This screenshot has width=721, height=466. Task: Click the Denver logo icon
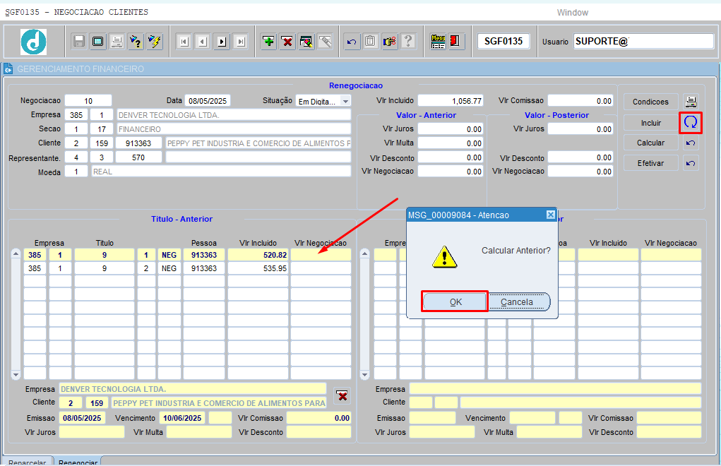tap(34, 42)
